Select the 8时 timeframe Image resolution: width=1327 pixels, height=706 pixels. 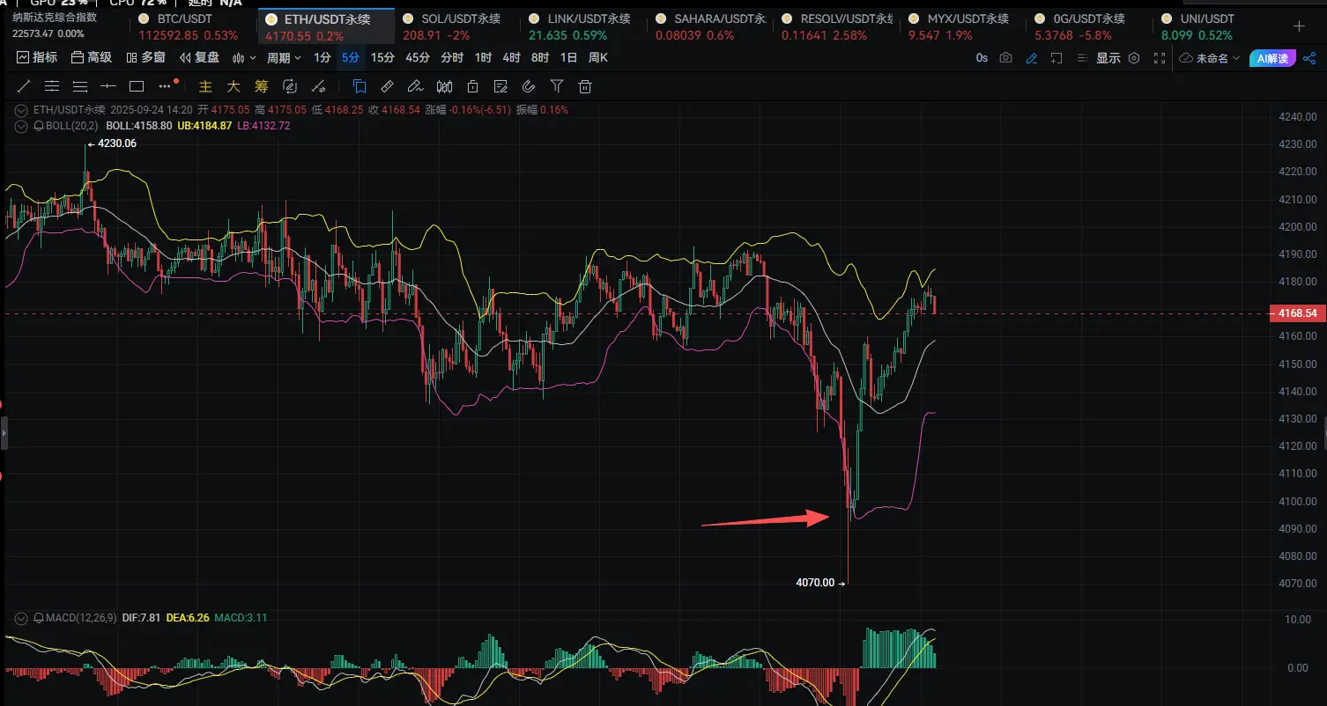(x=540, y=58)
